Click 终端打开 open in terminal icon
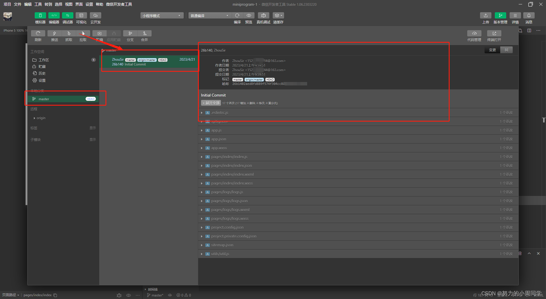546x299 pixels. pos(494,33)
